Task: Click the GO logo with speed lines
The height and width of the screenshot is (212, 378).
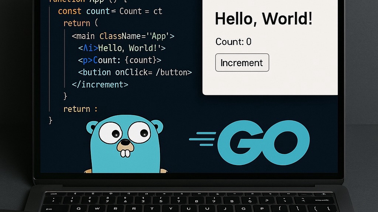Action: pos(250,142)
